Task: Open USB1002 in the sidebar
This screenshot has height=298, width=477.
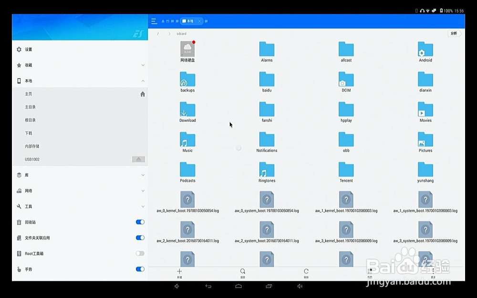Action: (x=32, y=159)
